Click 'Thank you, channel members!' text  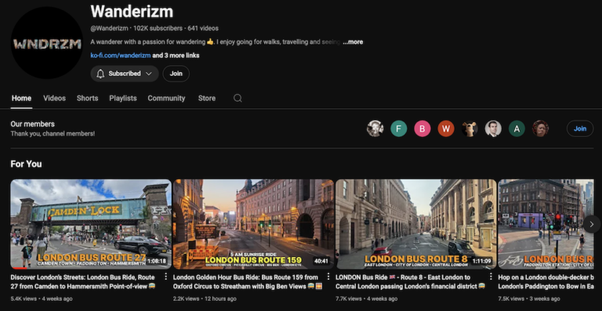(x=53, y=134)
